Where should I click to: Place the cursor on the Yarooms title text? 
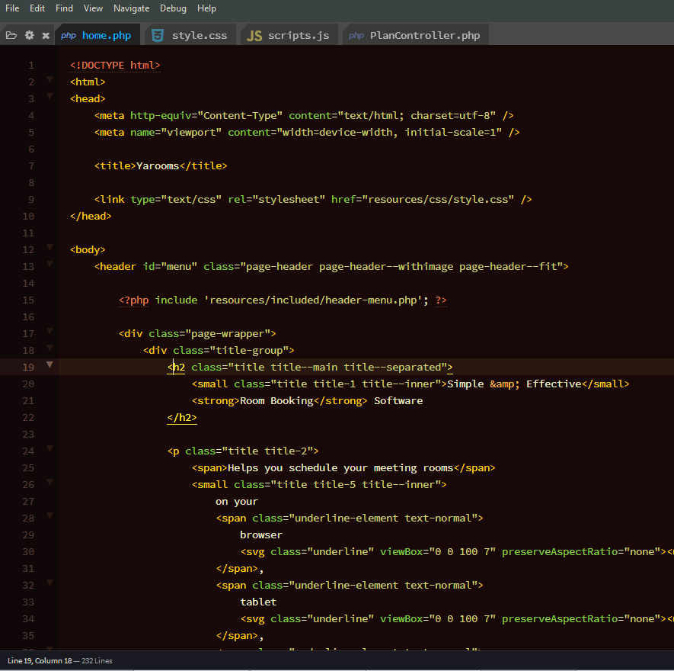click(x=158, y=165)
